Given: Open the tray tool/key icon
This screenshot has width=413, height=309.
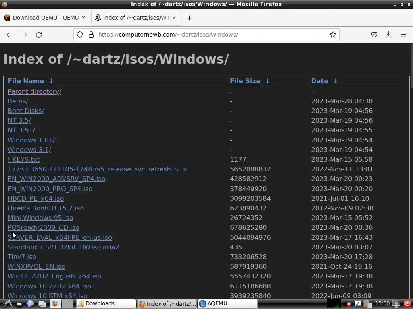Looking at the screenshot, I should pyautogui.click(x=357, y=304).
